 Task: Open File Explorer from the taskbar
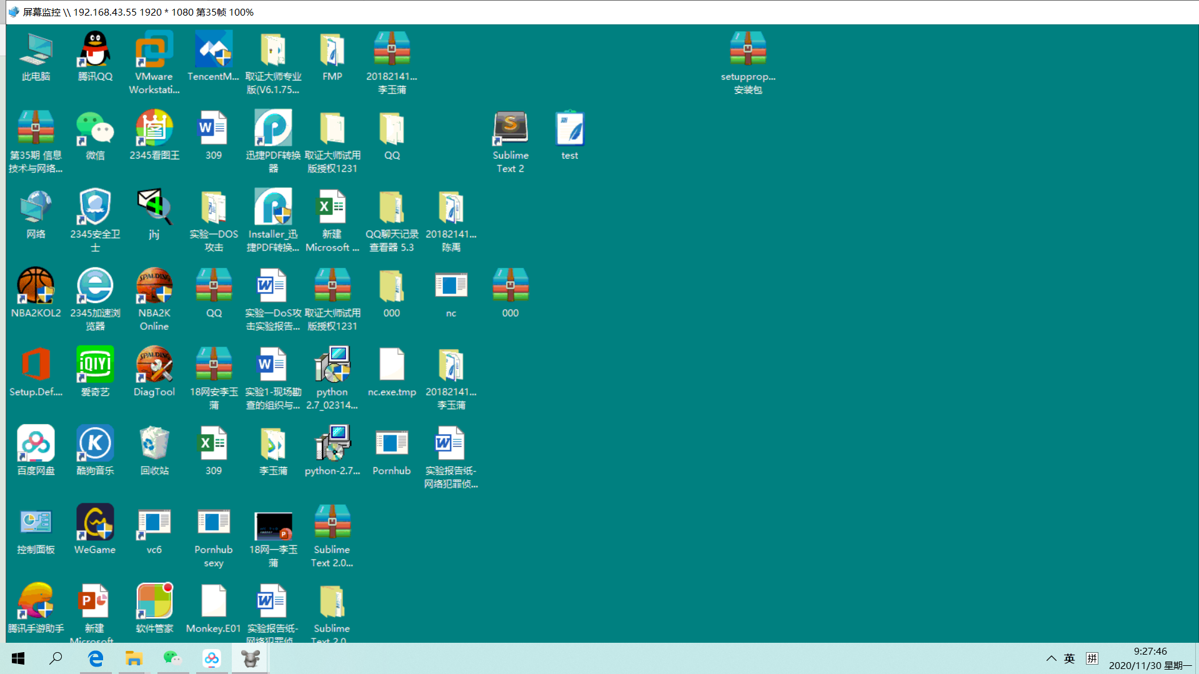[x=134, y=658]
